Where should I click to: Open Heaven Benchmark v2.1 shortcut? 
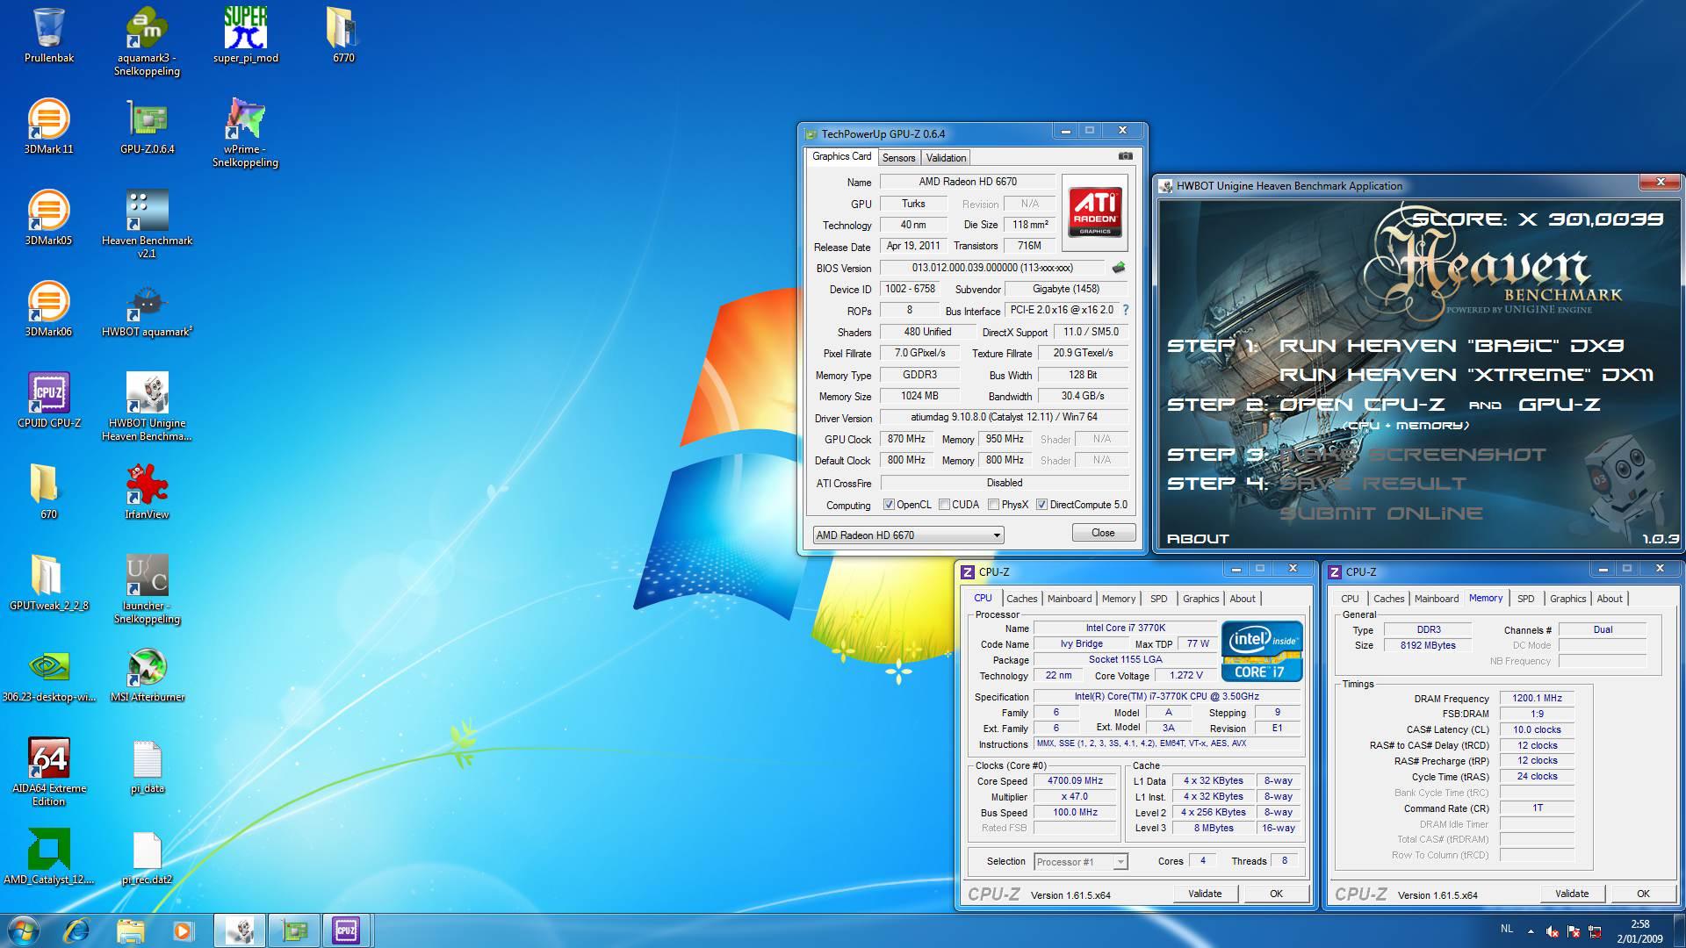[147, 224]
